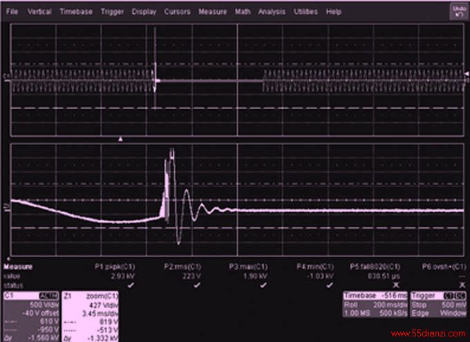Open the File menu

pos(12,12)
